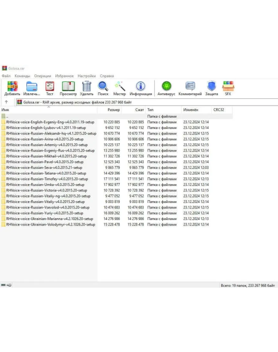278x352 pixels.
Task: Click the Защита shield icon
Action: 211,87
